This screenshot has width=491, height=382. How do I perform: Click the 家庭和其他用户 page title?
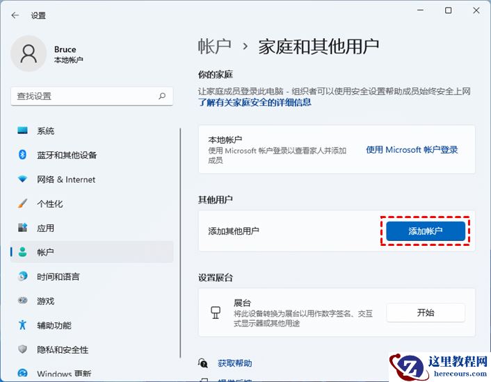[319, 47]
